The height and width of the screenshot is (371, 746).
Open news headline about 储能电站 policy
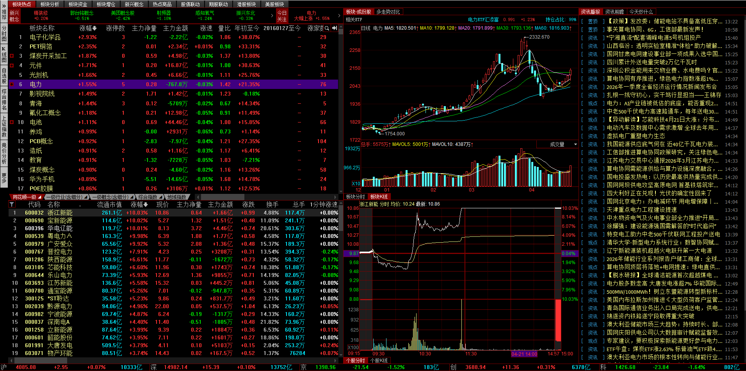coord(664,21)
